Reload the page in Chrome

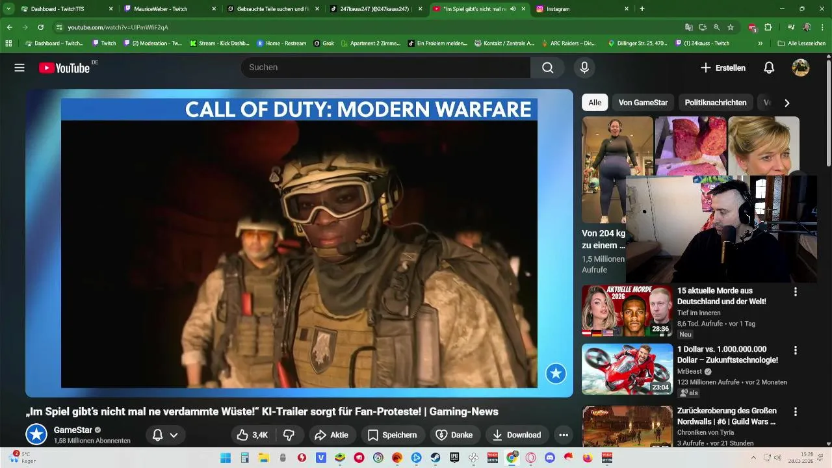[40, 27]
